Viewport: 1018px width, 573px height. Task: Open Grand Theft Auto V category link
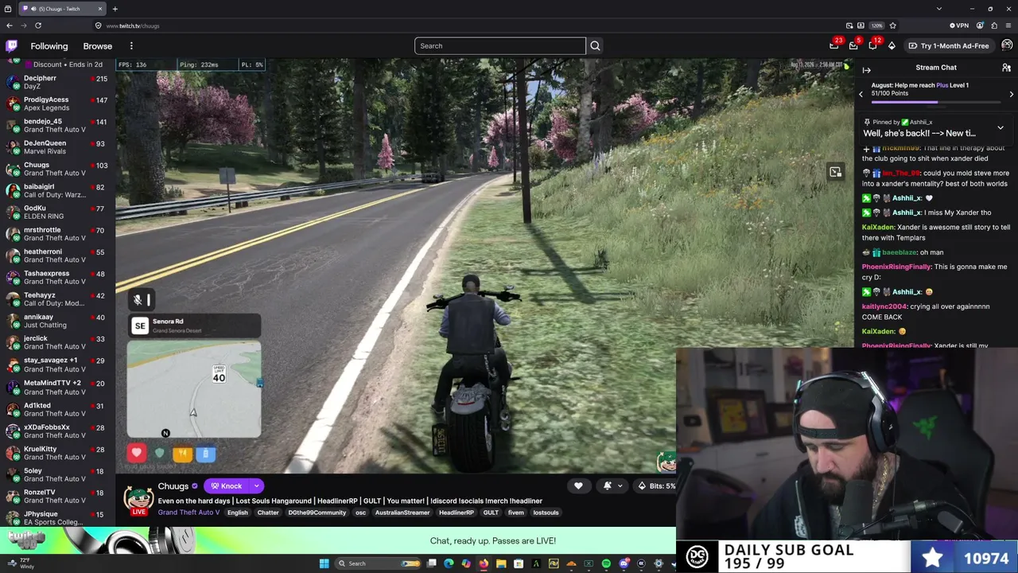pos(188,513)
